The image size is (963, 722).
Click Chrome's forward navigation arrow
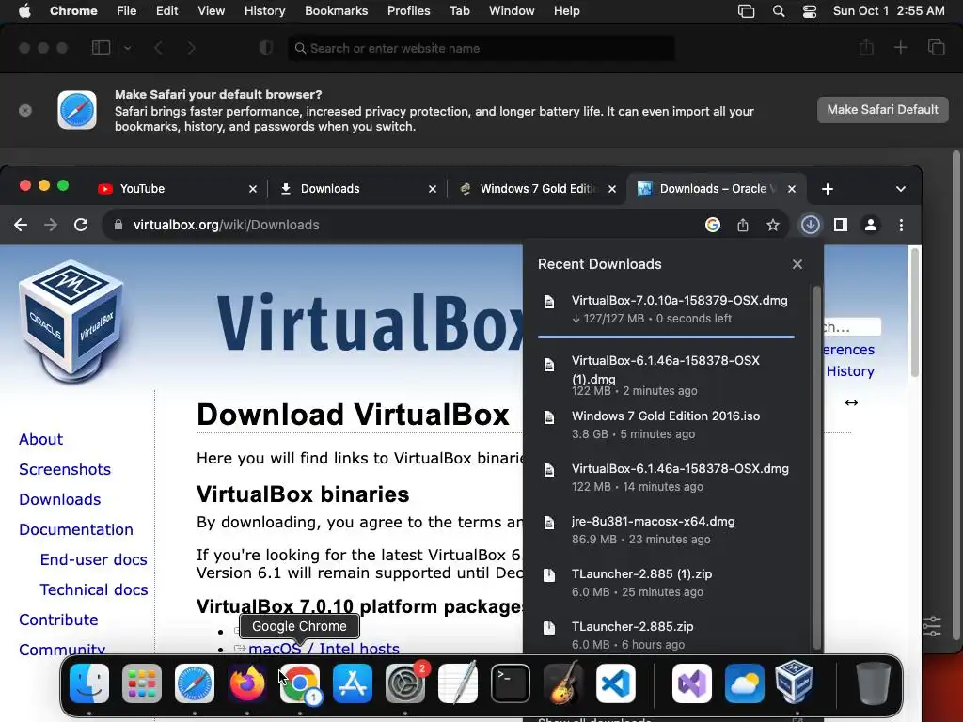click(51, 225)
